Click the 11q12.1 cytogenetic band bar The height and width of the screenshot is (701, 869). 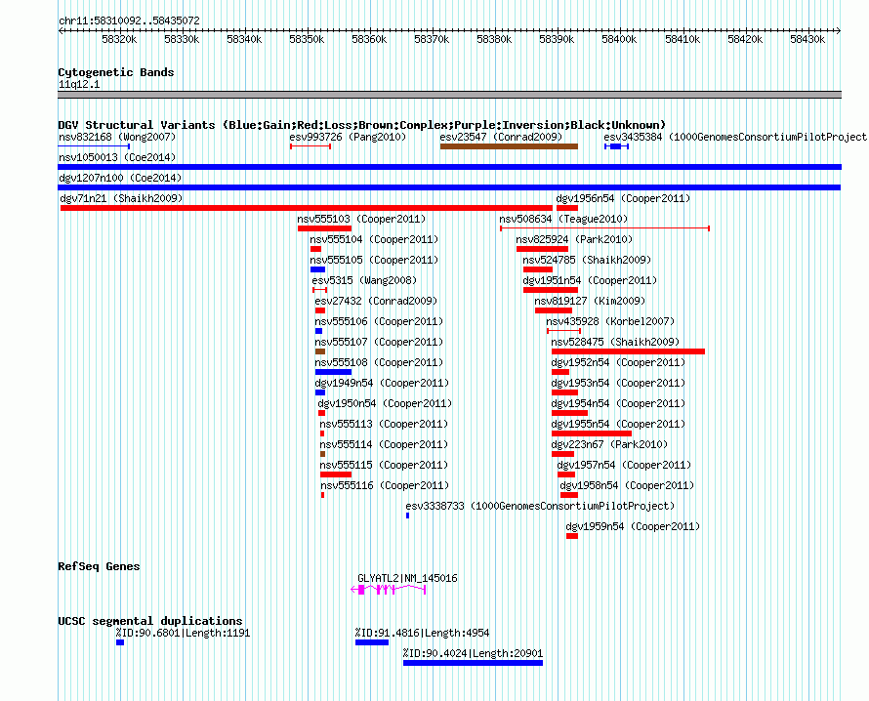click(x=449, y=95)
